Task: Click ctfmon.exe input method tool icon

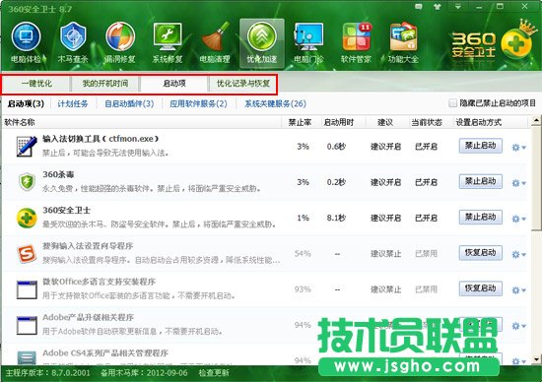Action: coord(27,147)
